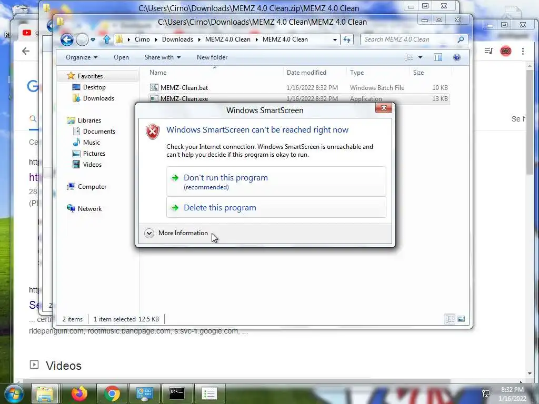Click Cirno in the address breadcrumb

coord(142,39)
